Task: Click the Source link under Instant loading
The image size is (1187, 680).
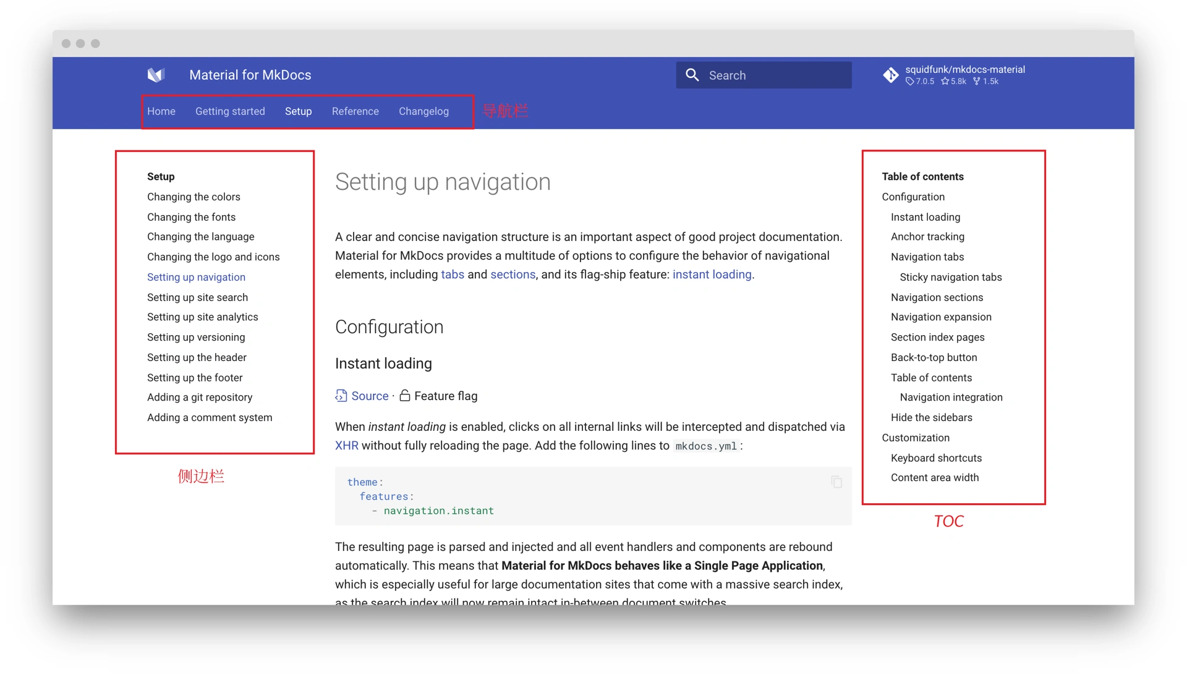Action: tap(370, 396)
